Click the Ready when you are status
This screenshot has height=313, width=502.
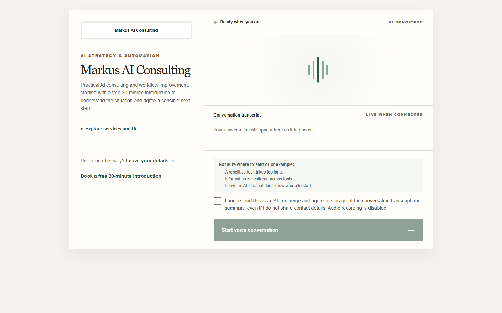tap(240, 22)
